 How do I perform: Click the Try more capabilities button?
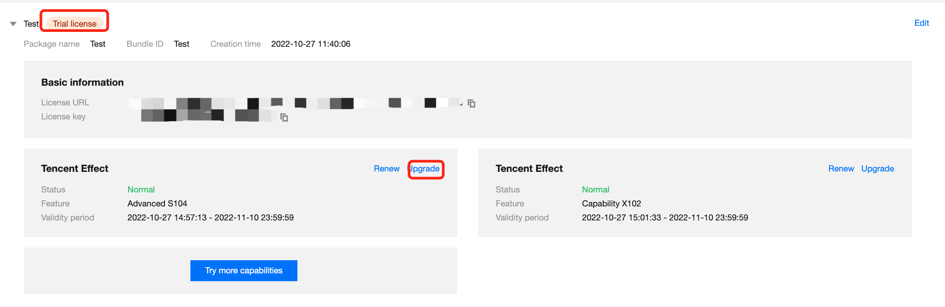point(244,271)
